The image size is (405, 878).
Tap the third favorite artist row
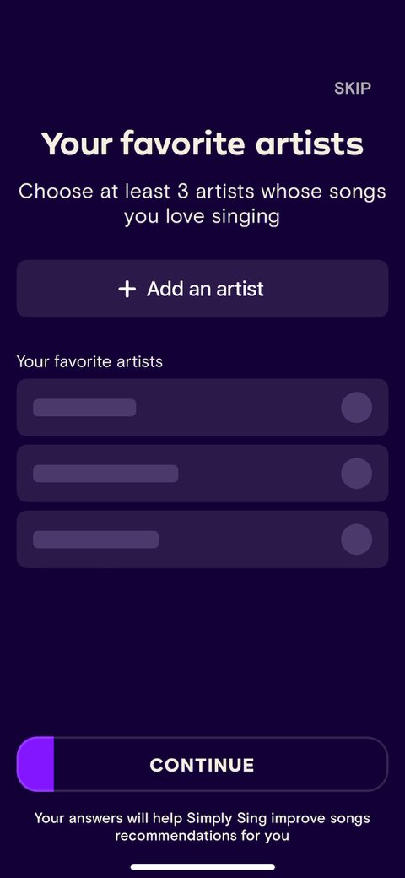(x=202, y=539)
